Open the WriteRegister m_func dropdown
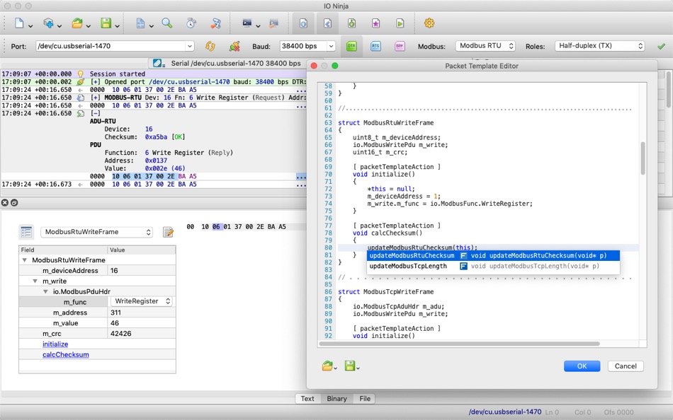This screenshot has height=420, width=673. (x=142, y=301)
